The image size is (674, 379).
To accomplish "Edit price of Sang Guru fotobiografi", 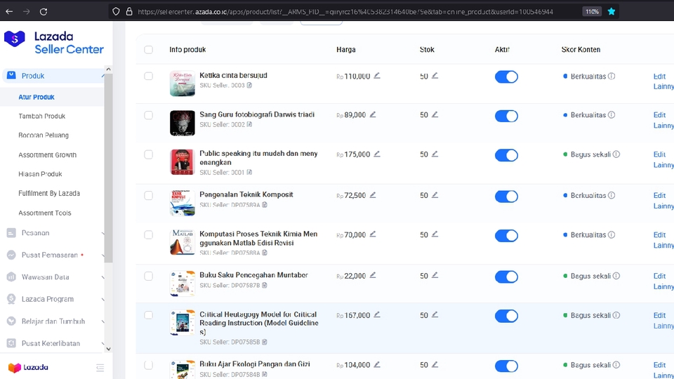I will point(373,114).
